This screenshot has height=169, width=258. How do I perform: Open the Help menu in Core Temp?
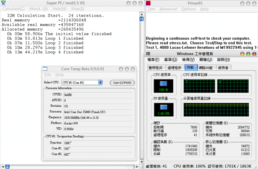60,75
